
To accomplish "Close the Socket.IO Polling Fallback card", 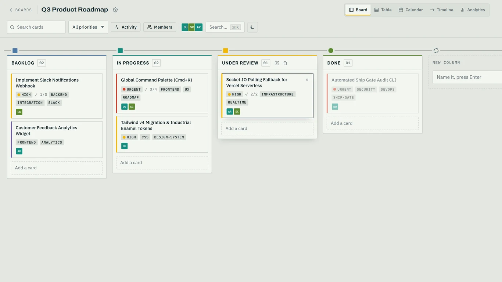I will point(307,80).
